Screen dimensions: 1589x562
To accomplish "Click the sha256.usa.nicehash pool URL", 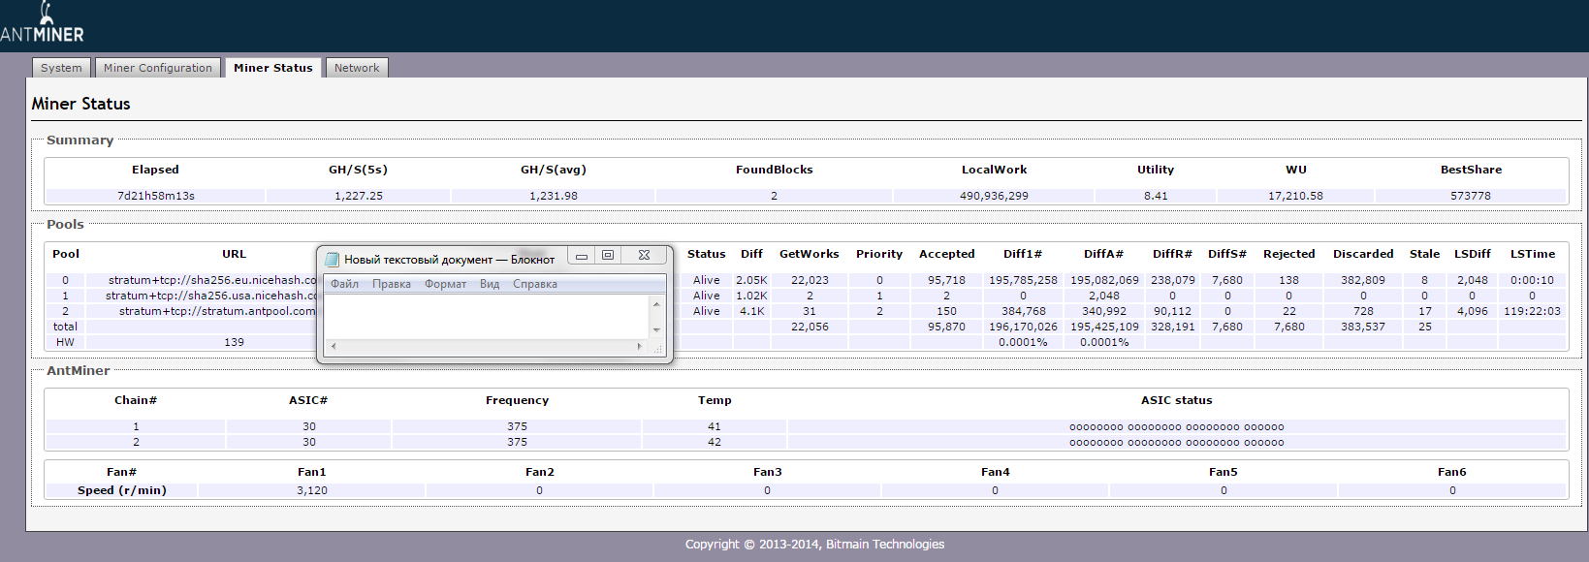I will tap(211, 296).
